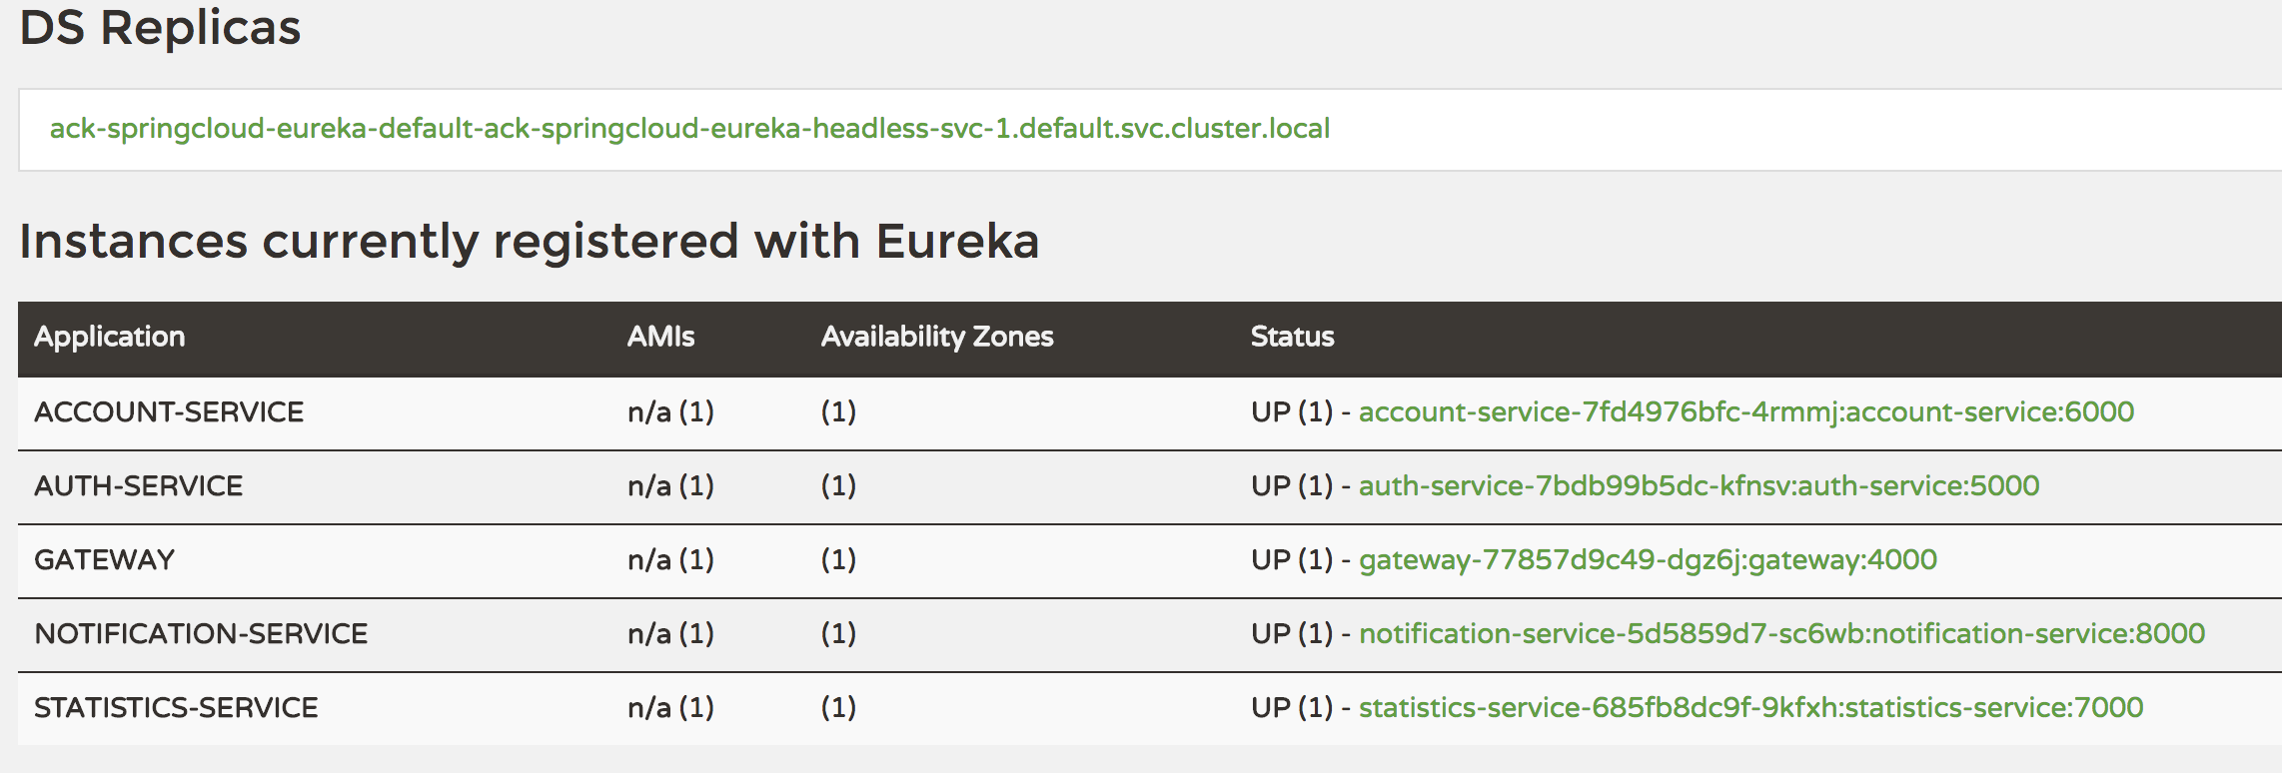
Task: Open auth-service-7bdb99b5dc-kfnsv instance link
Action: (1699, 486)
